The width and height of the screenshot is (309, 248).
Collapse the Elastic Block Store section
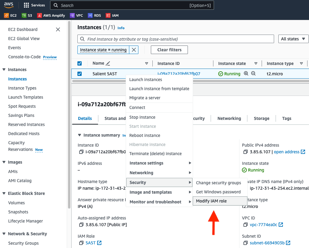[x=4, y=193]
